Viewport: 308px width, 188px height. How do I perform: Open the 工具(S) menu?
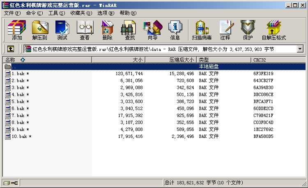[x=57, y=13]
